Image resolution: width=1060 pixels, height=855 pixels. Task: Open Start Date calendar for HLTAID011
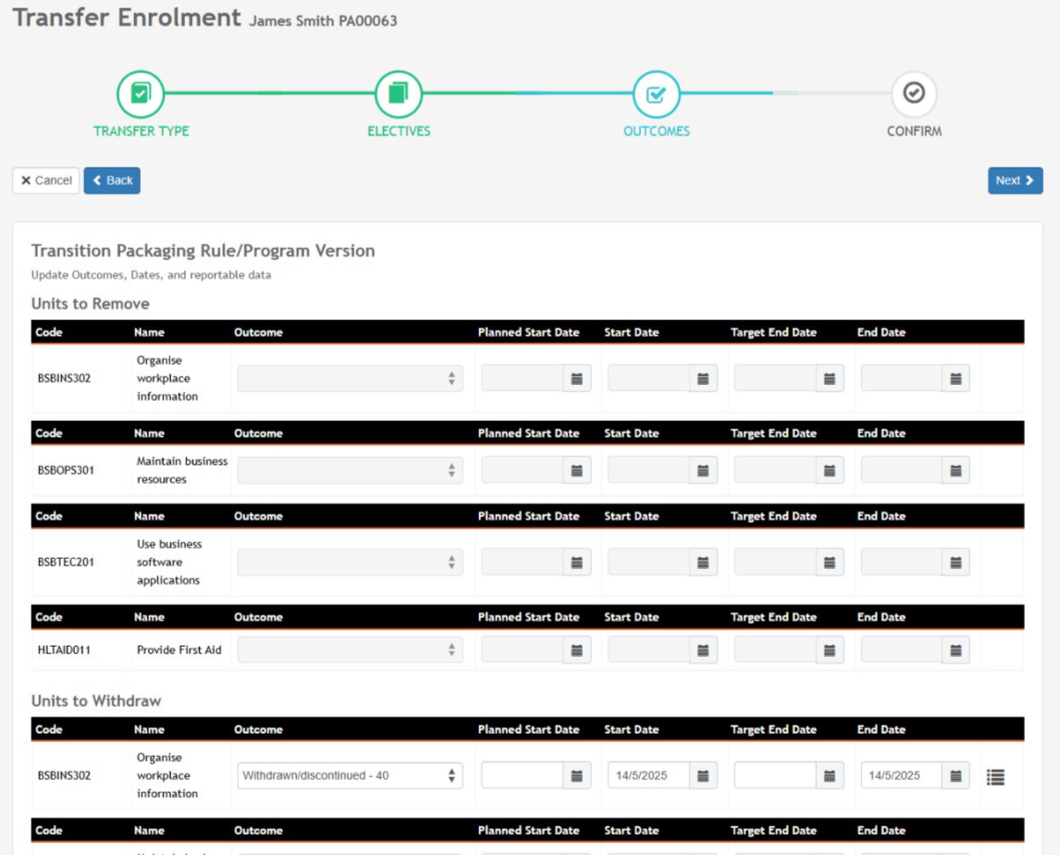tap(704, 651)
